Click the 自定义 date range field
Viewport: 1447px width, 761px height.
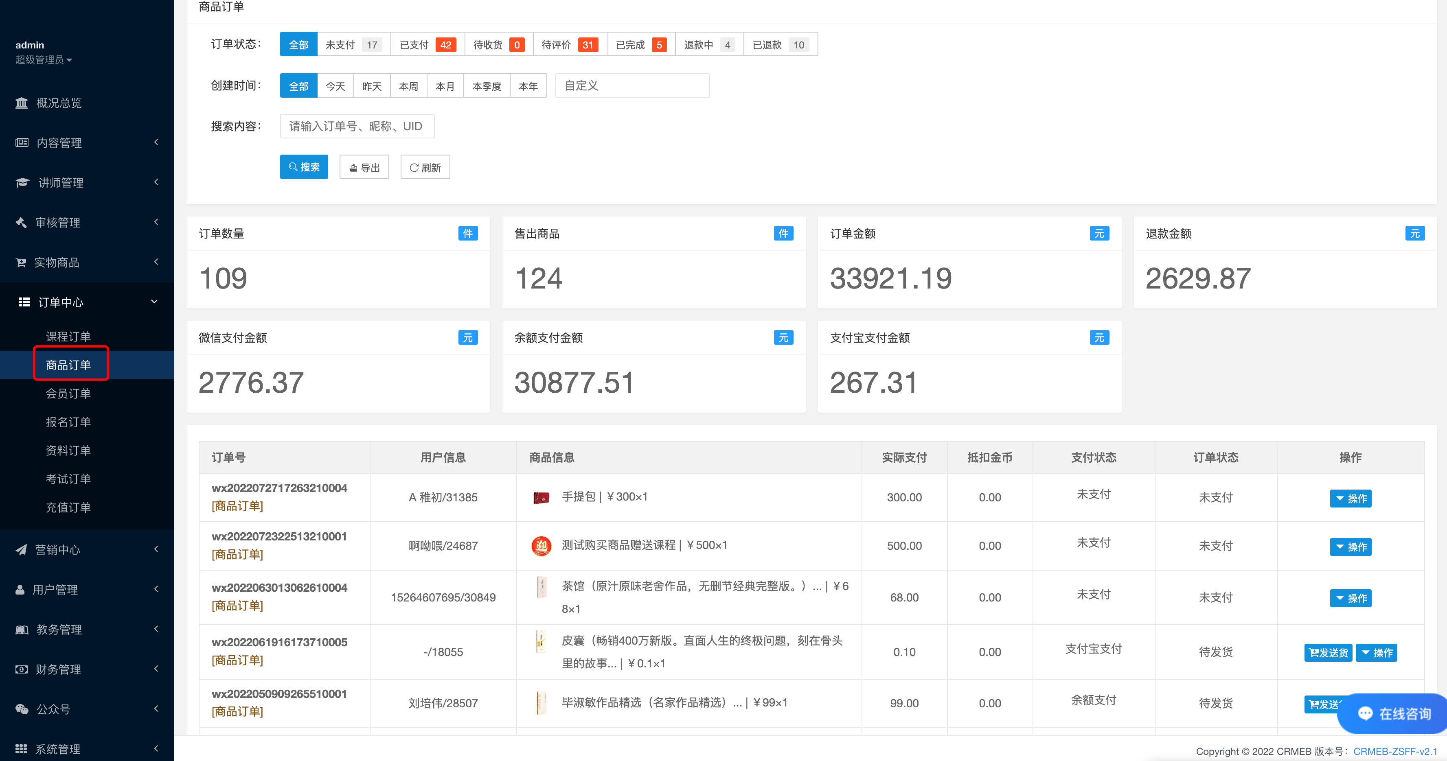632,85
